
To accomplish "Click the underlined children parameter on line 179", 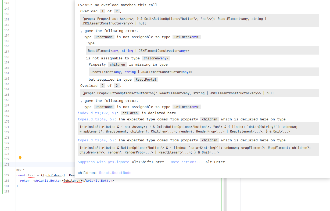I will (54, 175).
